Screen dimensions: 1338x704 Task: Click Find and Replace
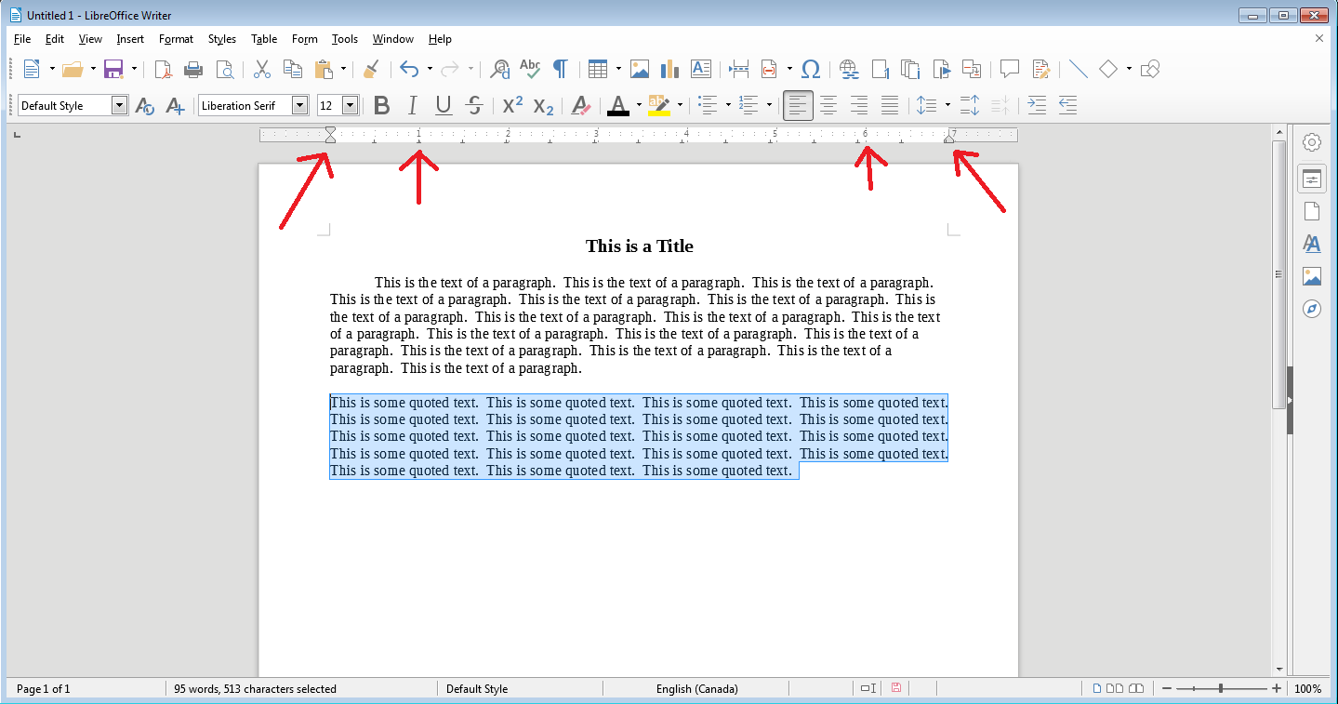pos(499,69)
